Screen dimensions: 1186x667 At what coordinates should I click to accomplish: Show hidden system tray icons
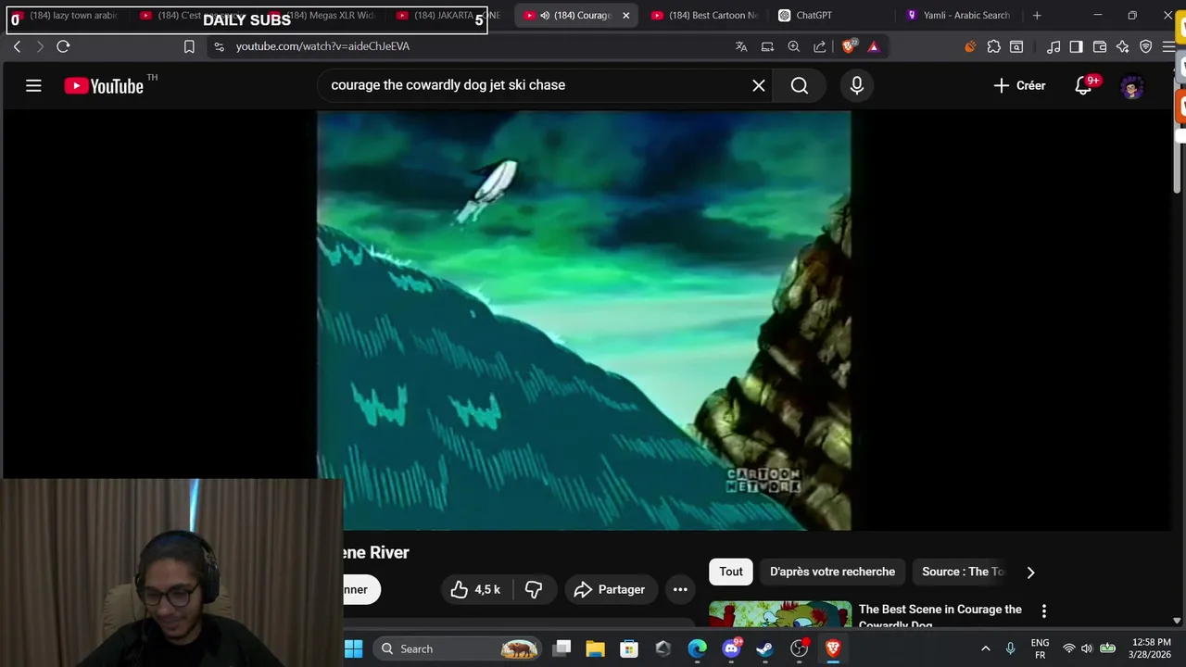(985, 649)
